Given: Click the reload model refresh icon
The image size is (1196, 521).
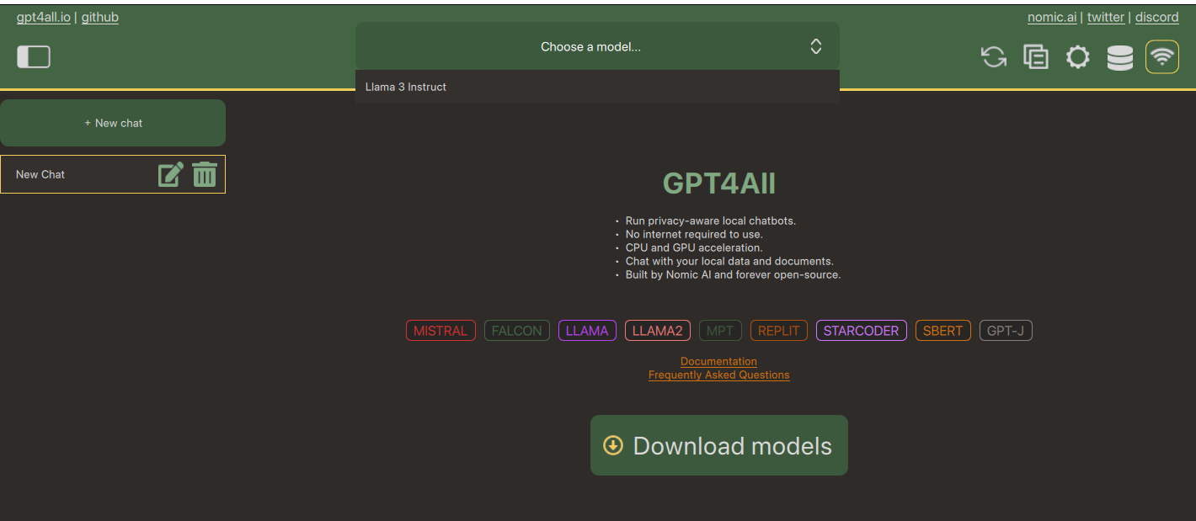Looking at the screenshot, I should click(994, 57).
